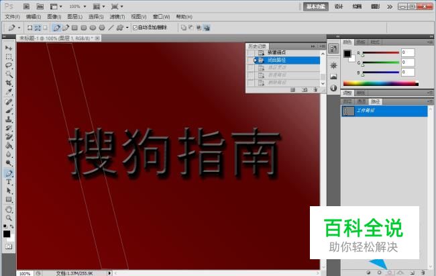This screenshot has width=436, height=276.
Task: Launch Bridge from the application bar
Action: (26, 7)
